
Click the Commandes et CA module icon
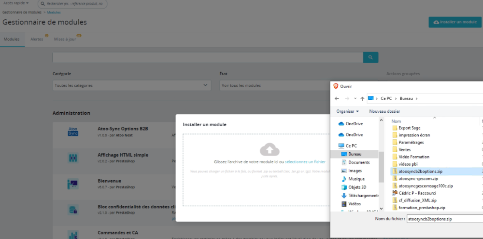click(x=73, y=235)
